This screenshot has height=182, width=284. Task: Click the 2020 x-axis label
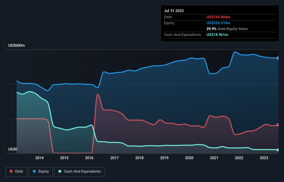(189, 158)
